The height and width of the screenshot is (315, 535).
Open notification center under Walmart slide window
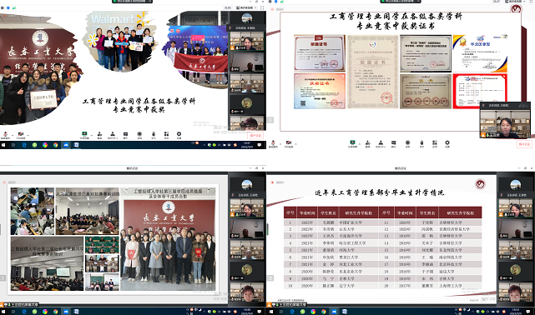[x=260, y=145]
